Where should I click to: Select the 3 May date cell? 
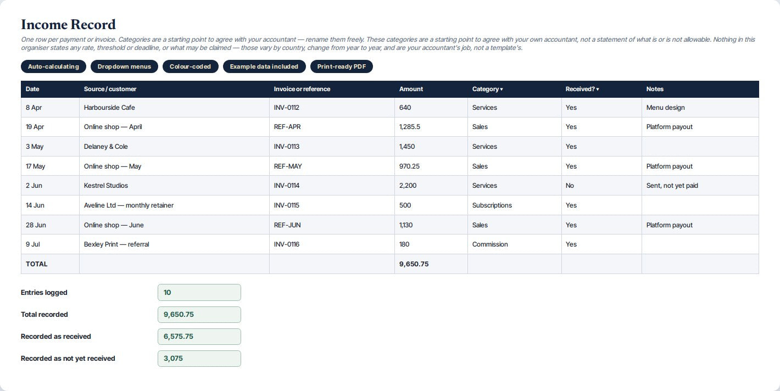pos(50,147)
